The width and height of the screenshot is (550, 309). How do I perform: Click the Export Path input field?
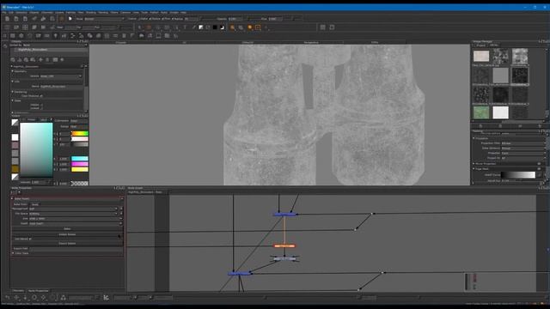point(76,248)
